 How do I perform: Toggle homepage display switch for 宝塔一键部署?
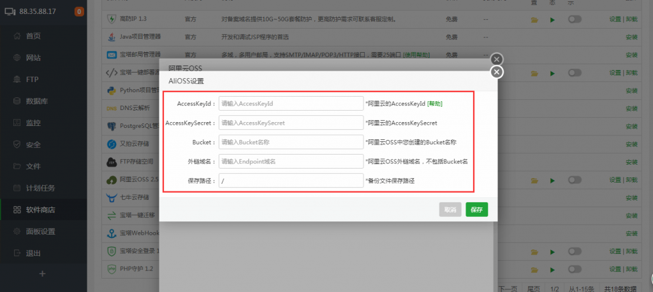575,73
